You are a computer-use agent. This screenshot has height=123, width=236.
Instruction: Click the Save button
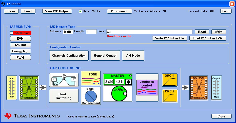click(11, 11)
